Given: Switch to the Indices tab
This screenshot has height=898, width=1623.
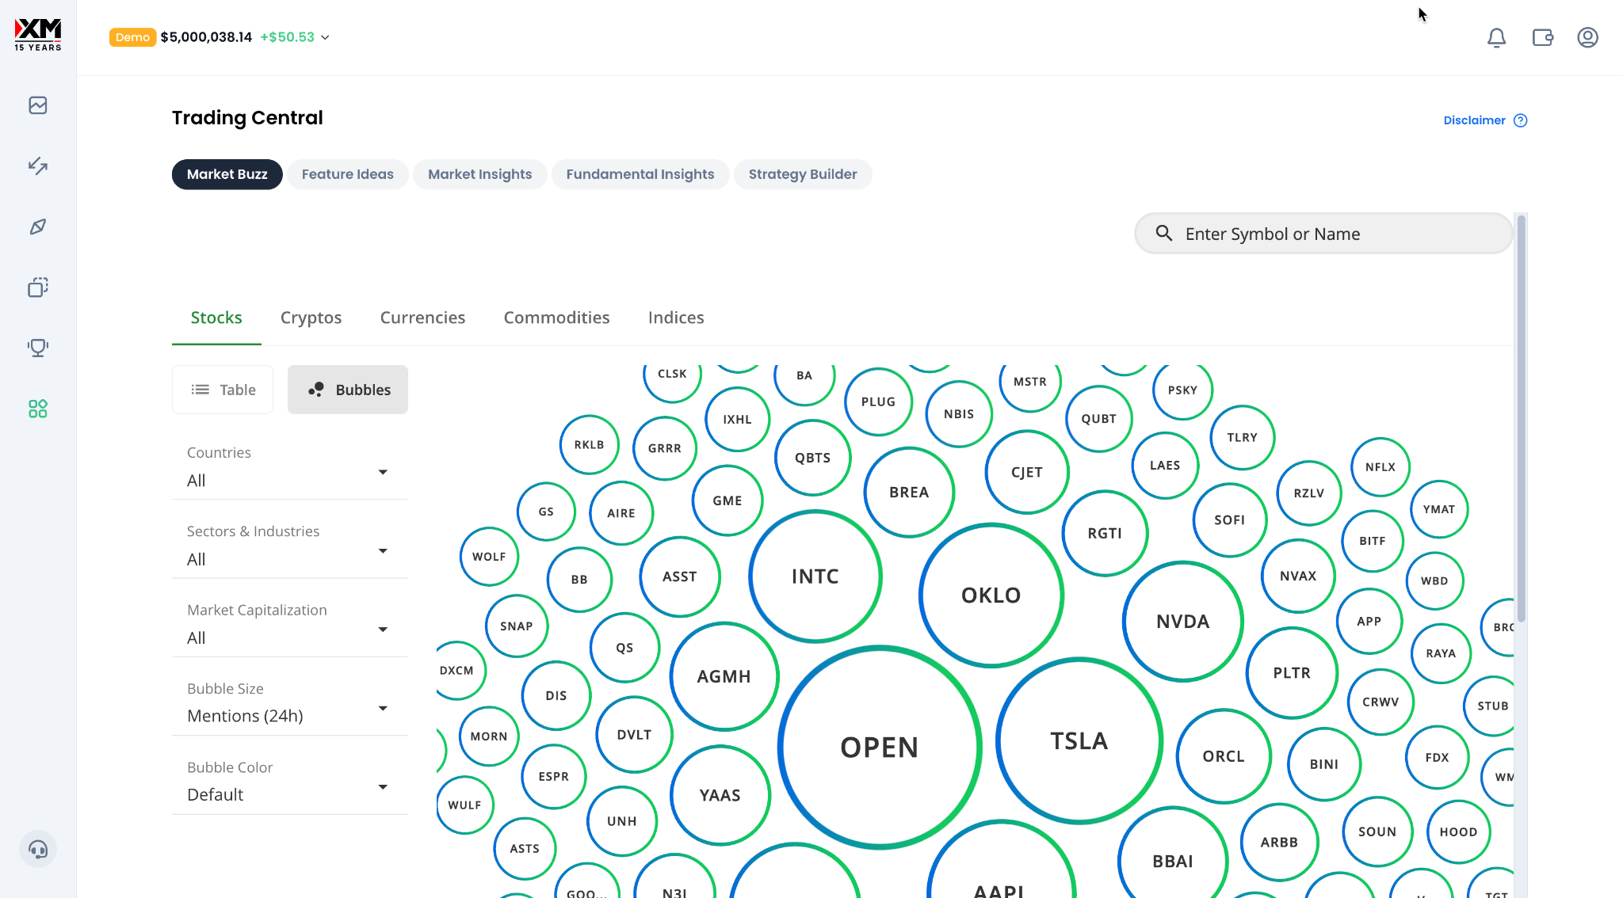Looking at the screenshot, I should click(x=676, y=318).
